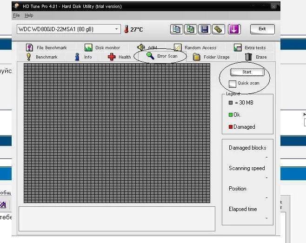Click the Error Scan magnifier icon
Image resolution: width=306 pixels, height=243 pixels.
coord(150,56)
